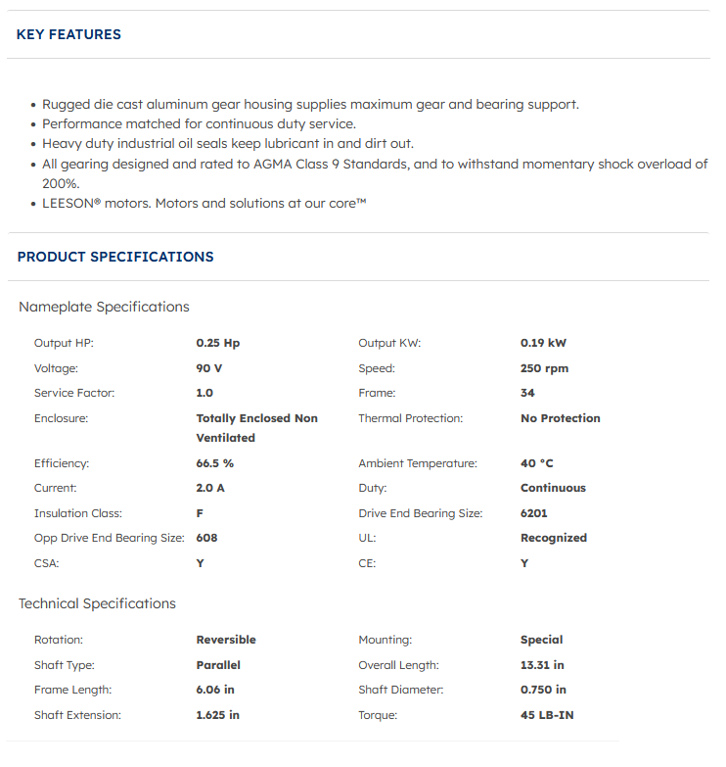Viewport: 726px width, 767px height.
Task: Click the Voltage value 90 V
Action: click(x=209, y=368)
